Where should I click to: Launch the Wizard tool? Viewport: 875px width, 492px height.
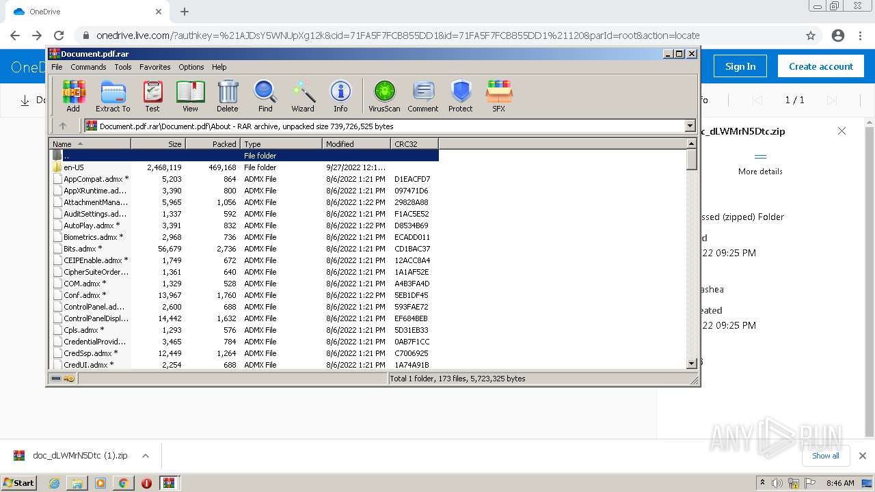pyautogui.click(x=303, y=96)
